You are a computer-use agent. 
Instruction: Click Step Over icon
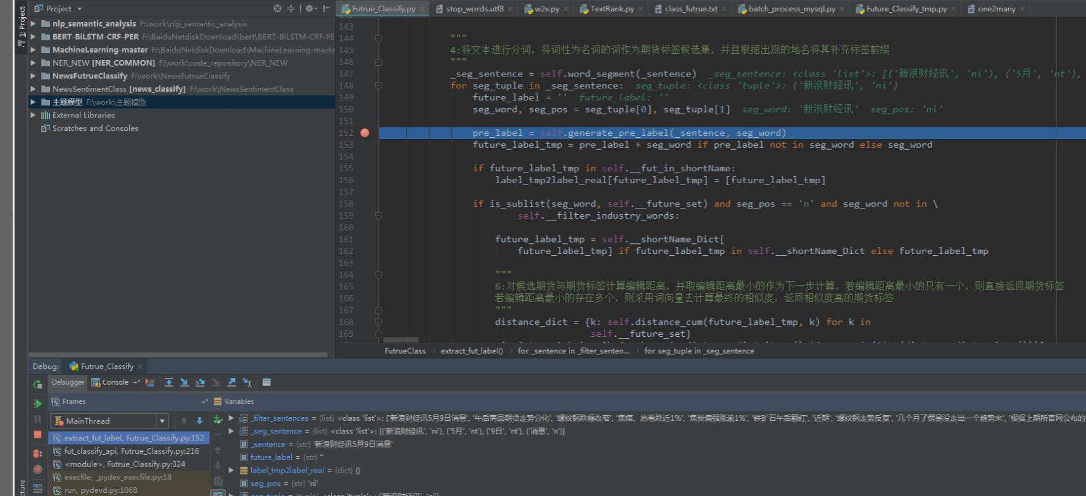click(x=169, y=382)
